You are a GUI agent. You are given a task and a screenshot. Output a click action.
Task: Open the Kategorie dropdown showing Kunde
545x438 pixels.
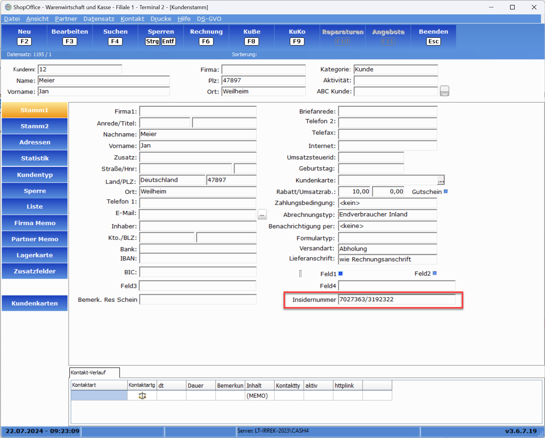pos(396,69)
